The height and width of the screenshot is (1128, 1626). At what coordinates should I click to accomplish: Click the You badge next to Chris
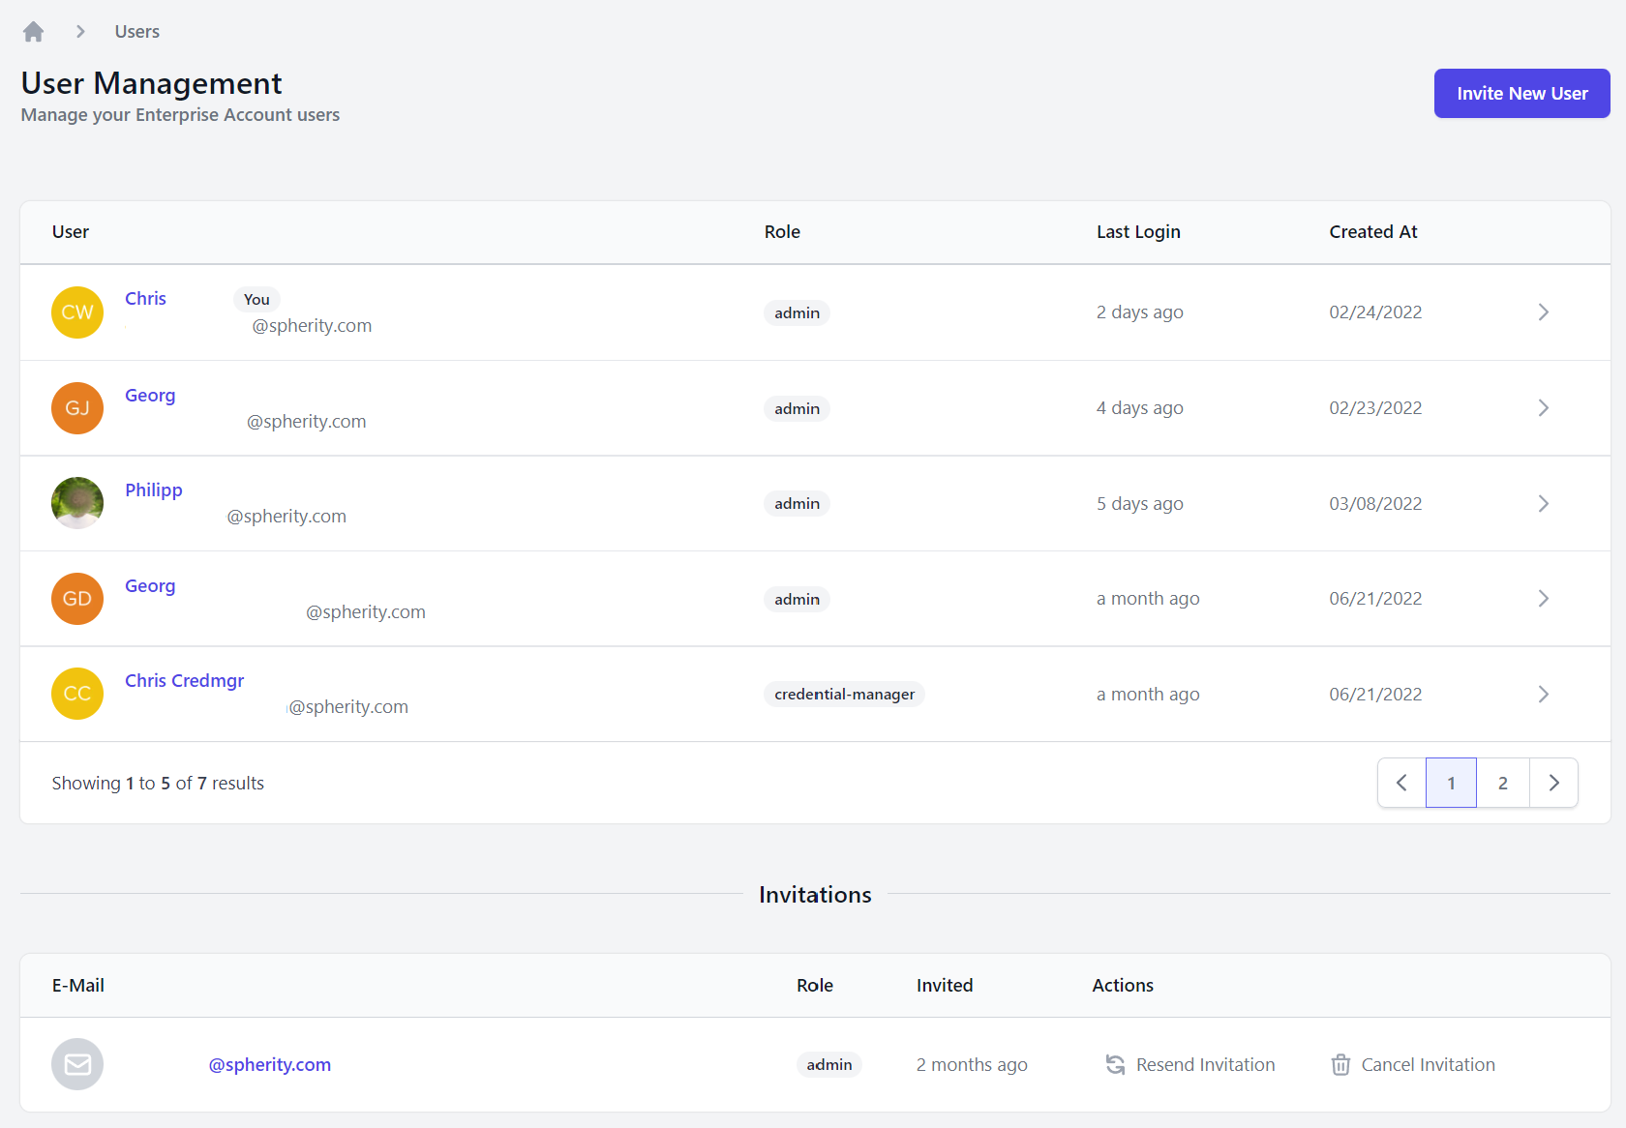[x=256, y=299]
